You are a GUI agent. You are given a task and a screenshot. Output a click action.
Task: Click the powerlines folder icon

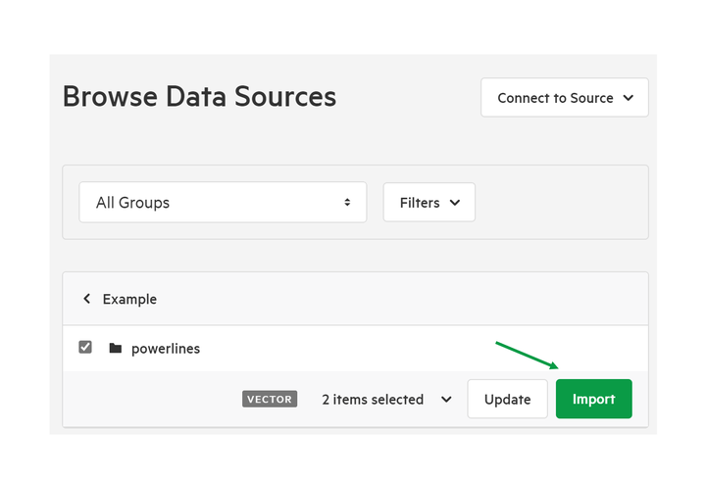coord(116,348)
